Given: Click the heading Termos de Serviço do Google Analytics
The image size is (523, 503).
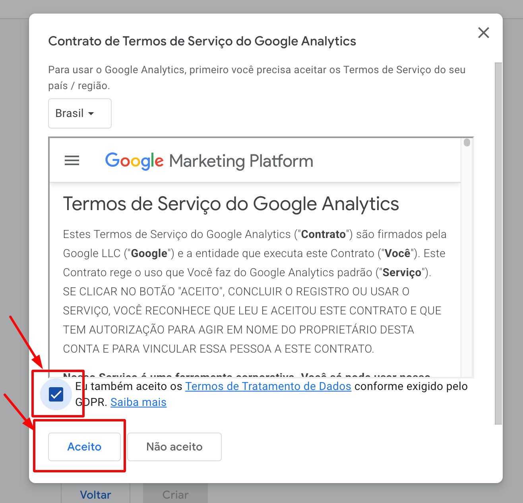Looking at the screenshot, I should [231, 204].
